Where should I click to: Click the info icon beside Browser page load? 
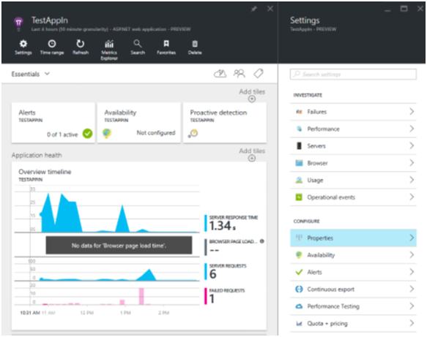[262, 241]
